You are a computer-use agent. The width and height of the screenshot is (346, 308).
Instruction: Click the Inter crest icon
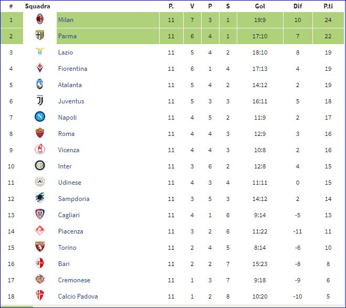(x=39, y=166)
